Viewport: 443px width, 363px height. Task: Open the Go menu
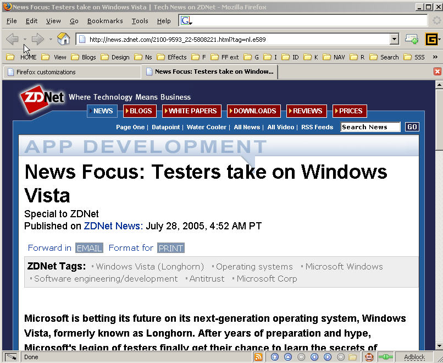(74, 21)
